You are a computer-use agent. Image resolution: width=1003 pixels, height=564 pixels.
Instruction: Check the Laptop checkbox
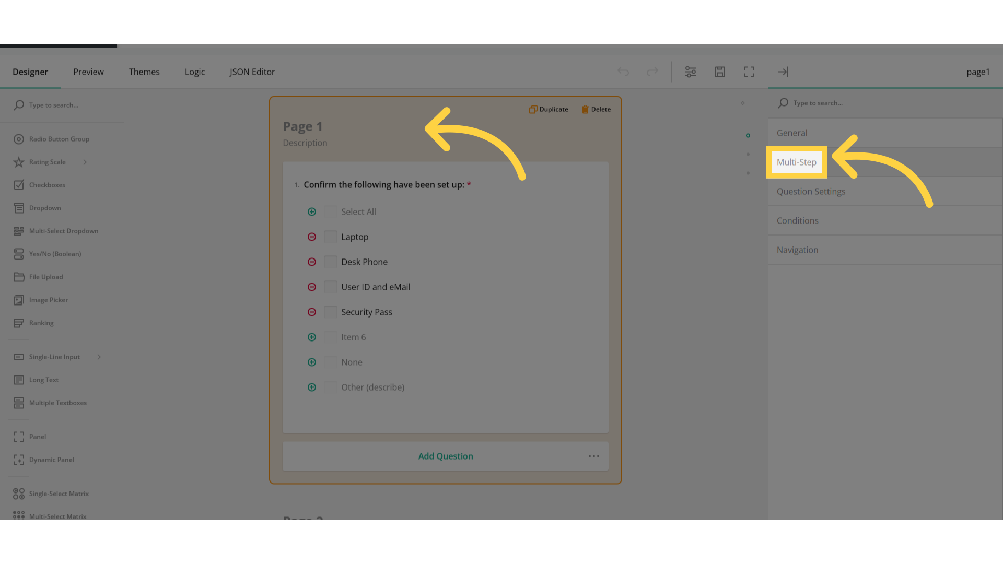tap(331, 237)
